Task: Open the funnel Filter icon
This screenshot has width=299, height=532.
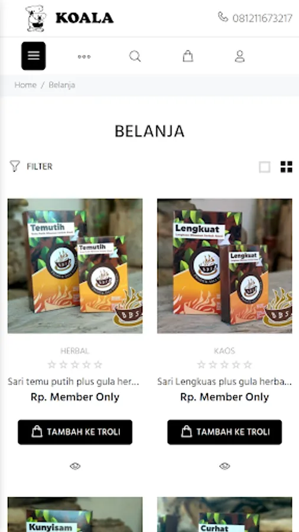Action: tap(15, 166)
